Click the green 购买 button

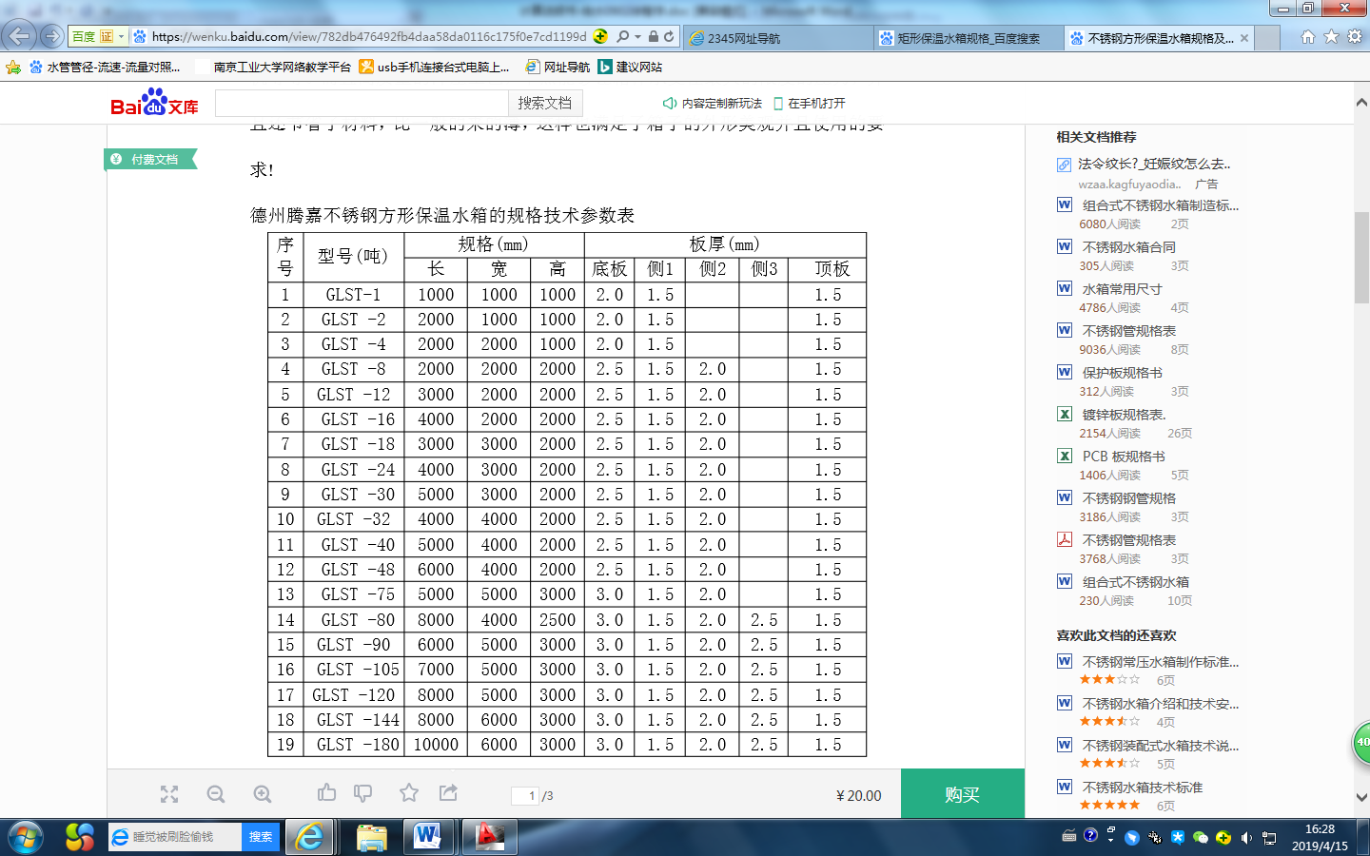coord(962,794)
